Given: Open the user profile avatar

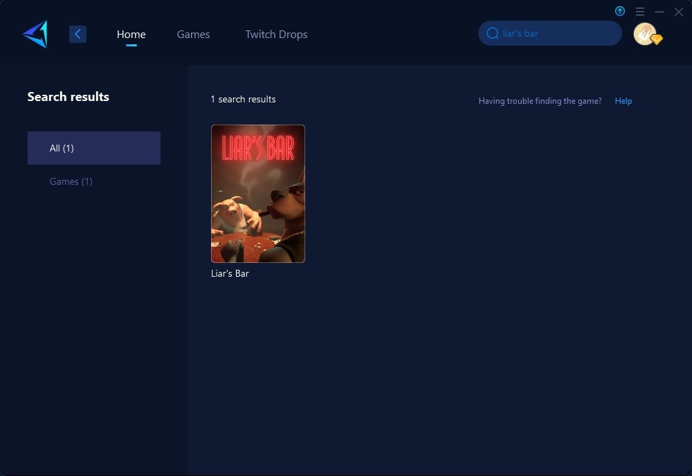Looking at the screenshot, I should click(645, 34).
